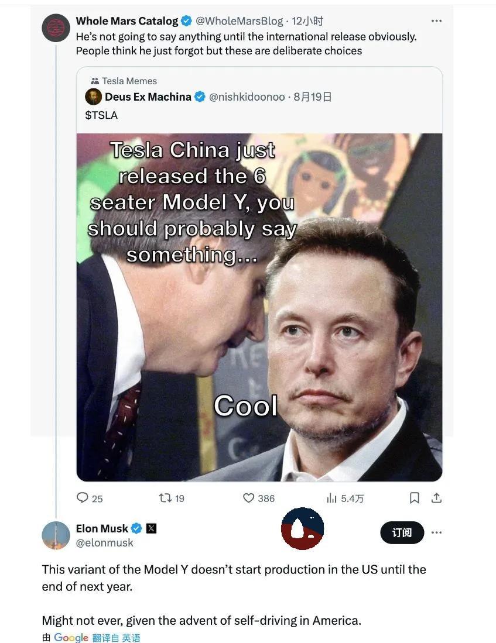This screenshot has width=496, height=643.
Task: Share the post via share icon
Action: click(x=436, y=498)
